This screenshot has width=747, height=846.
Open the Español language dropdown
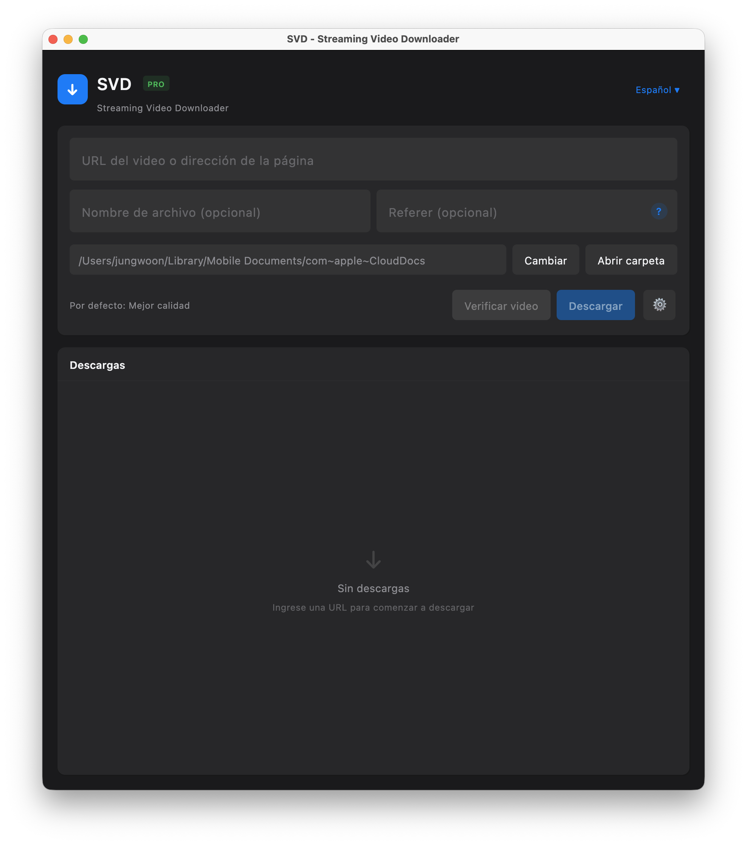pos(657,90)
